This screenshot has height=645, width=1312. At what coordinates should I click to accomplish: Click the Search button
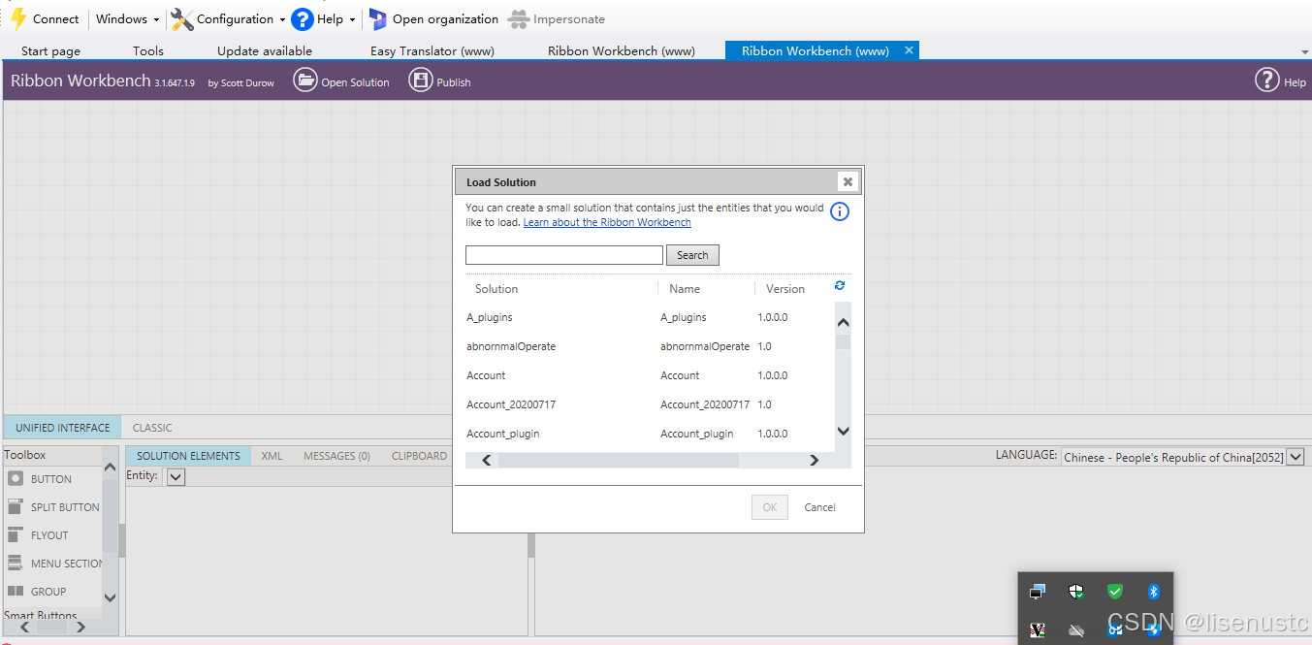[x=692, y=255]
